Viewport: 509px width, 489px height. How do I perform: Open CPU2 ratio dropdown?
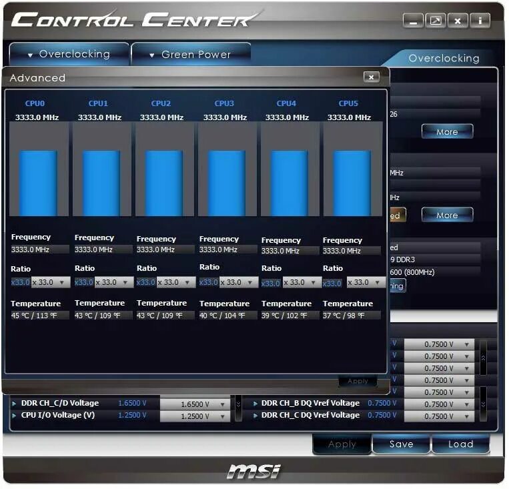(176, 282)
